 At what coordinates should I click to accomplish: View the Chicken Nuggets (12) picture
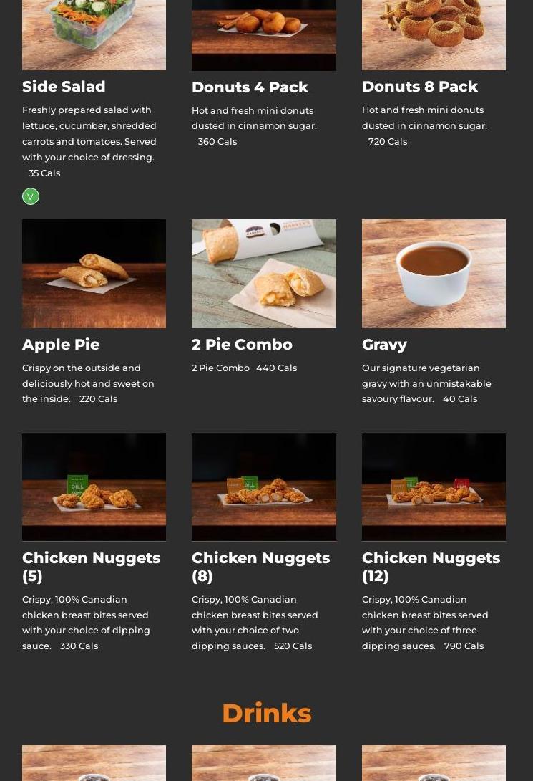tap(434, 487)
